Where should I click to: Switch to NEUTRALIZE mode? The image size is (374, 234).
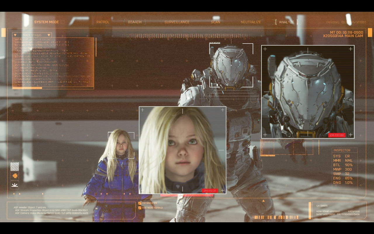click(x=251, y=22)
